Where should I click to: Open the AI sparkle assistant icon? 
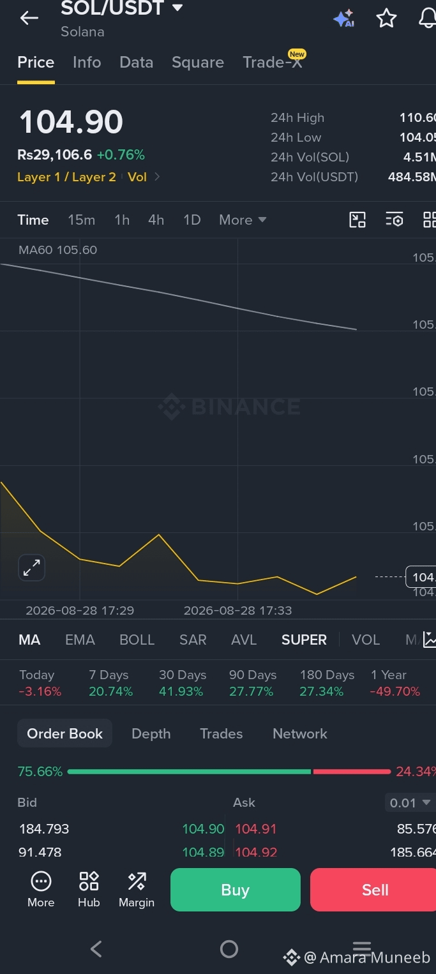pos(344,19)
